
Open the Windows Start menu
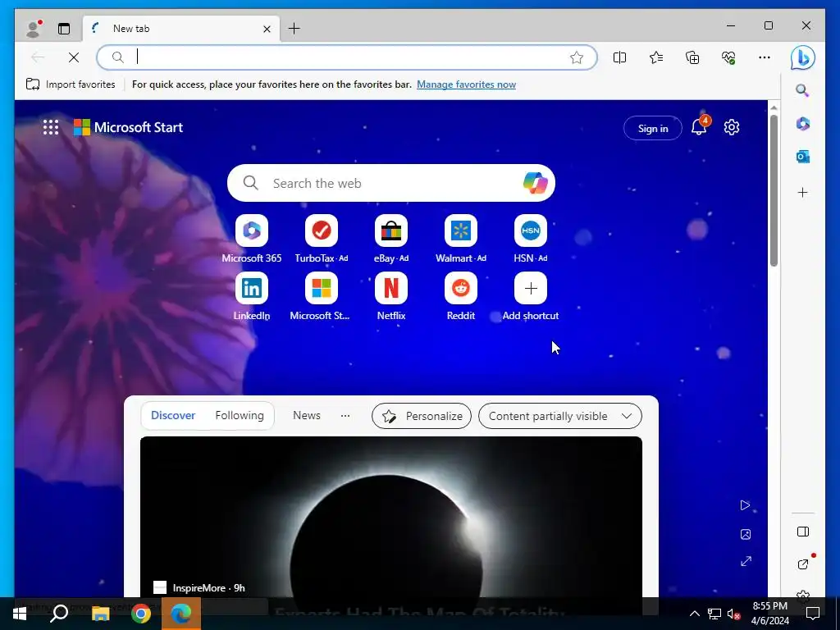[20, 614]
